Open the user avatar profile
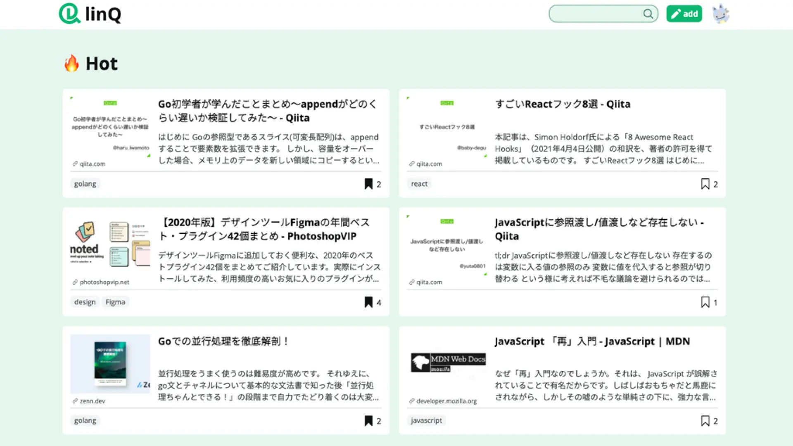Viewport: 793px width, 446px height. (x=721, y=14)
